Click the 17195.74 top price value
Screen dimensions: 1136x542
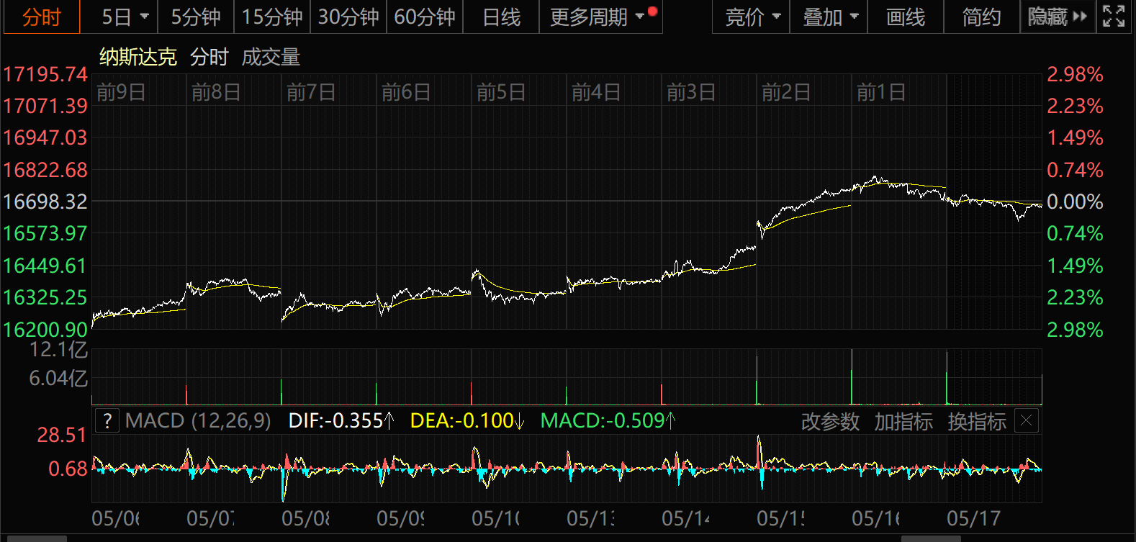coord(45,74)
